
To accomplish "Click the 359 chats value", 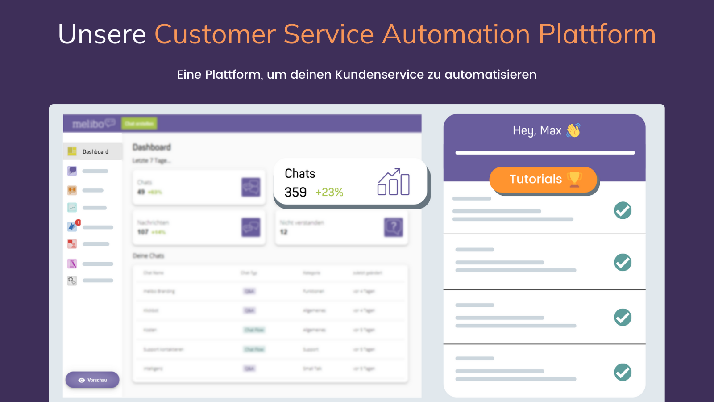I will point(295,192).
